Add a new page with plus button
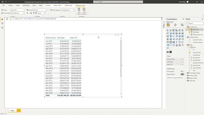The height and width of the screenshot is (115, 204). [18, 111]
